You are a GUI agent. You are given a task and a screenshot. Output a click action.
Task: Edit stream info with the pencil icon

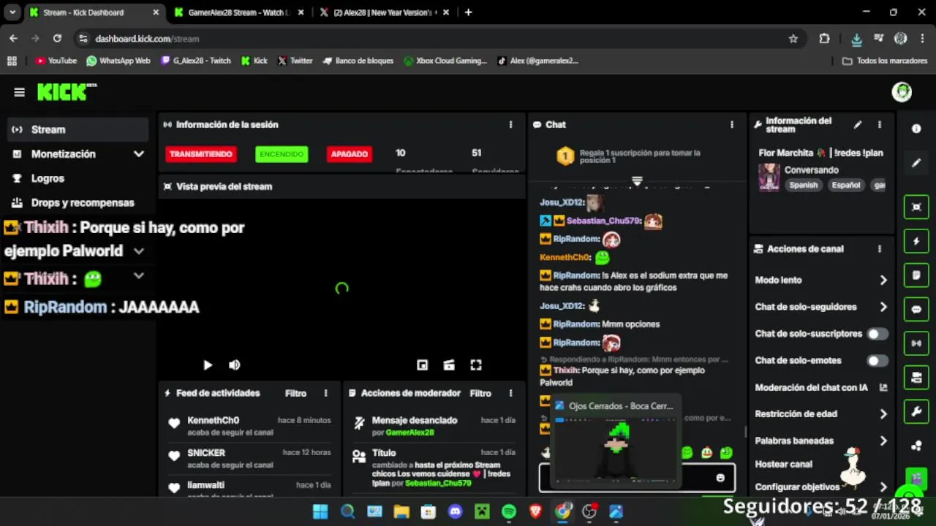tap(858, 125)
